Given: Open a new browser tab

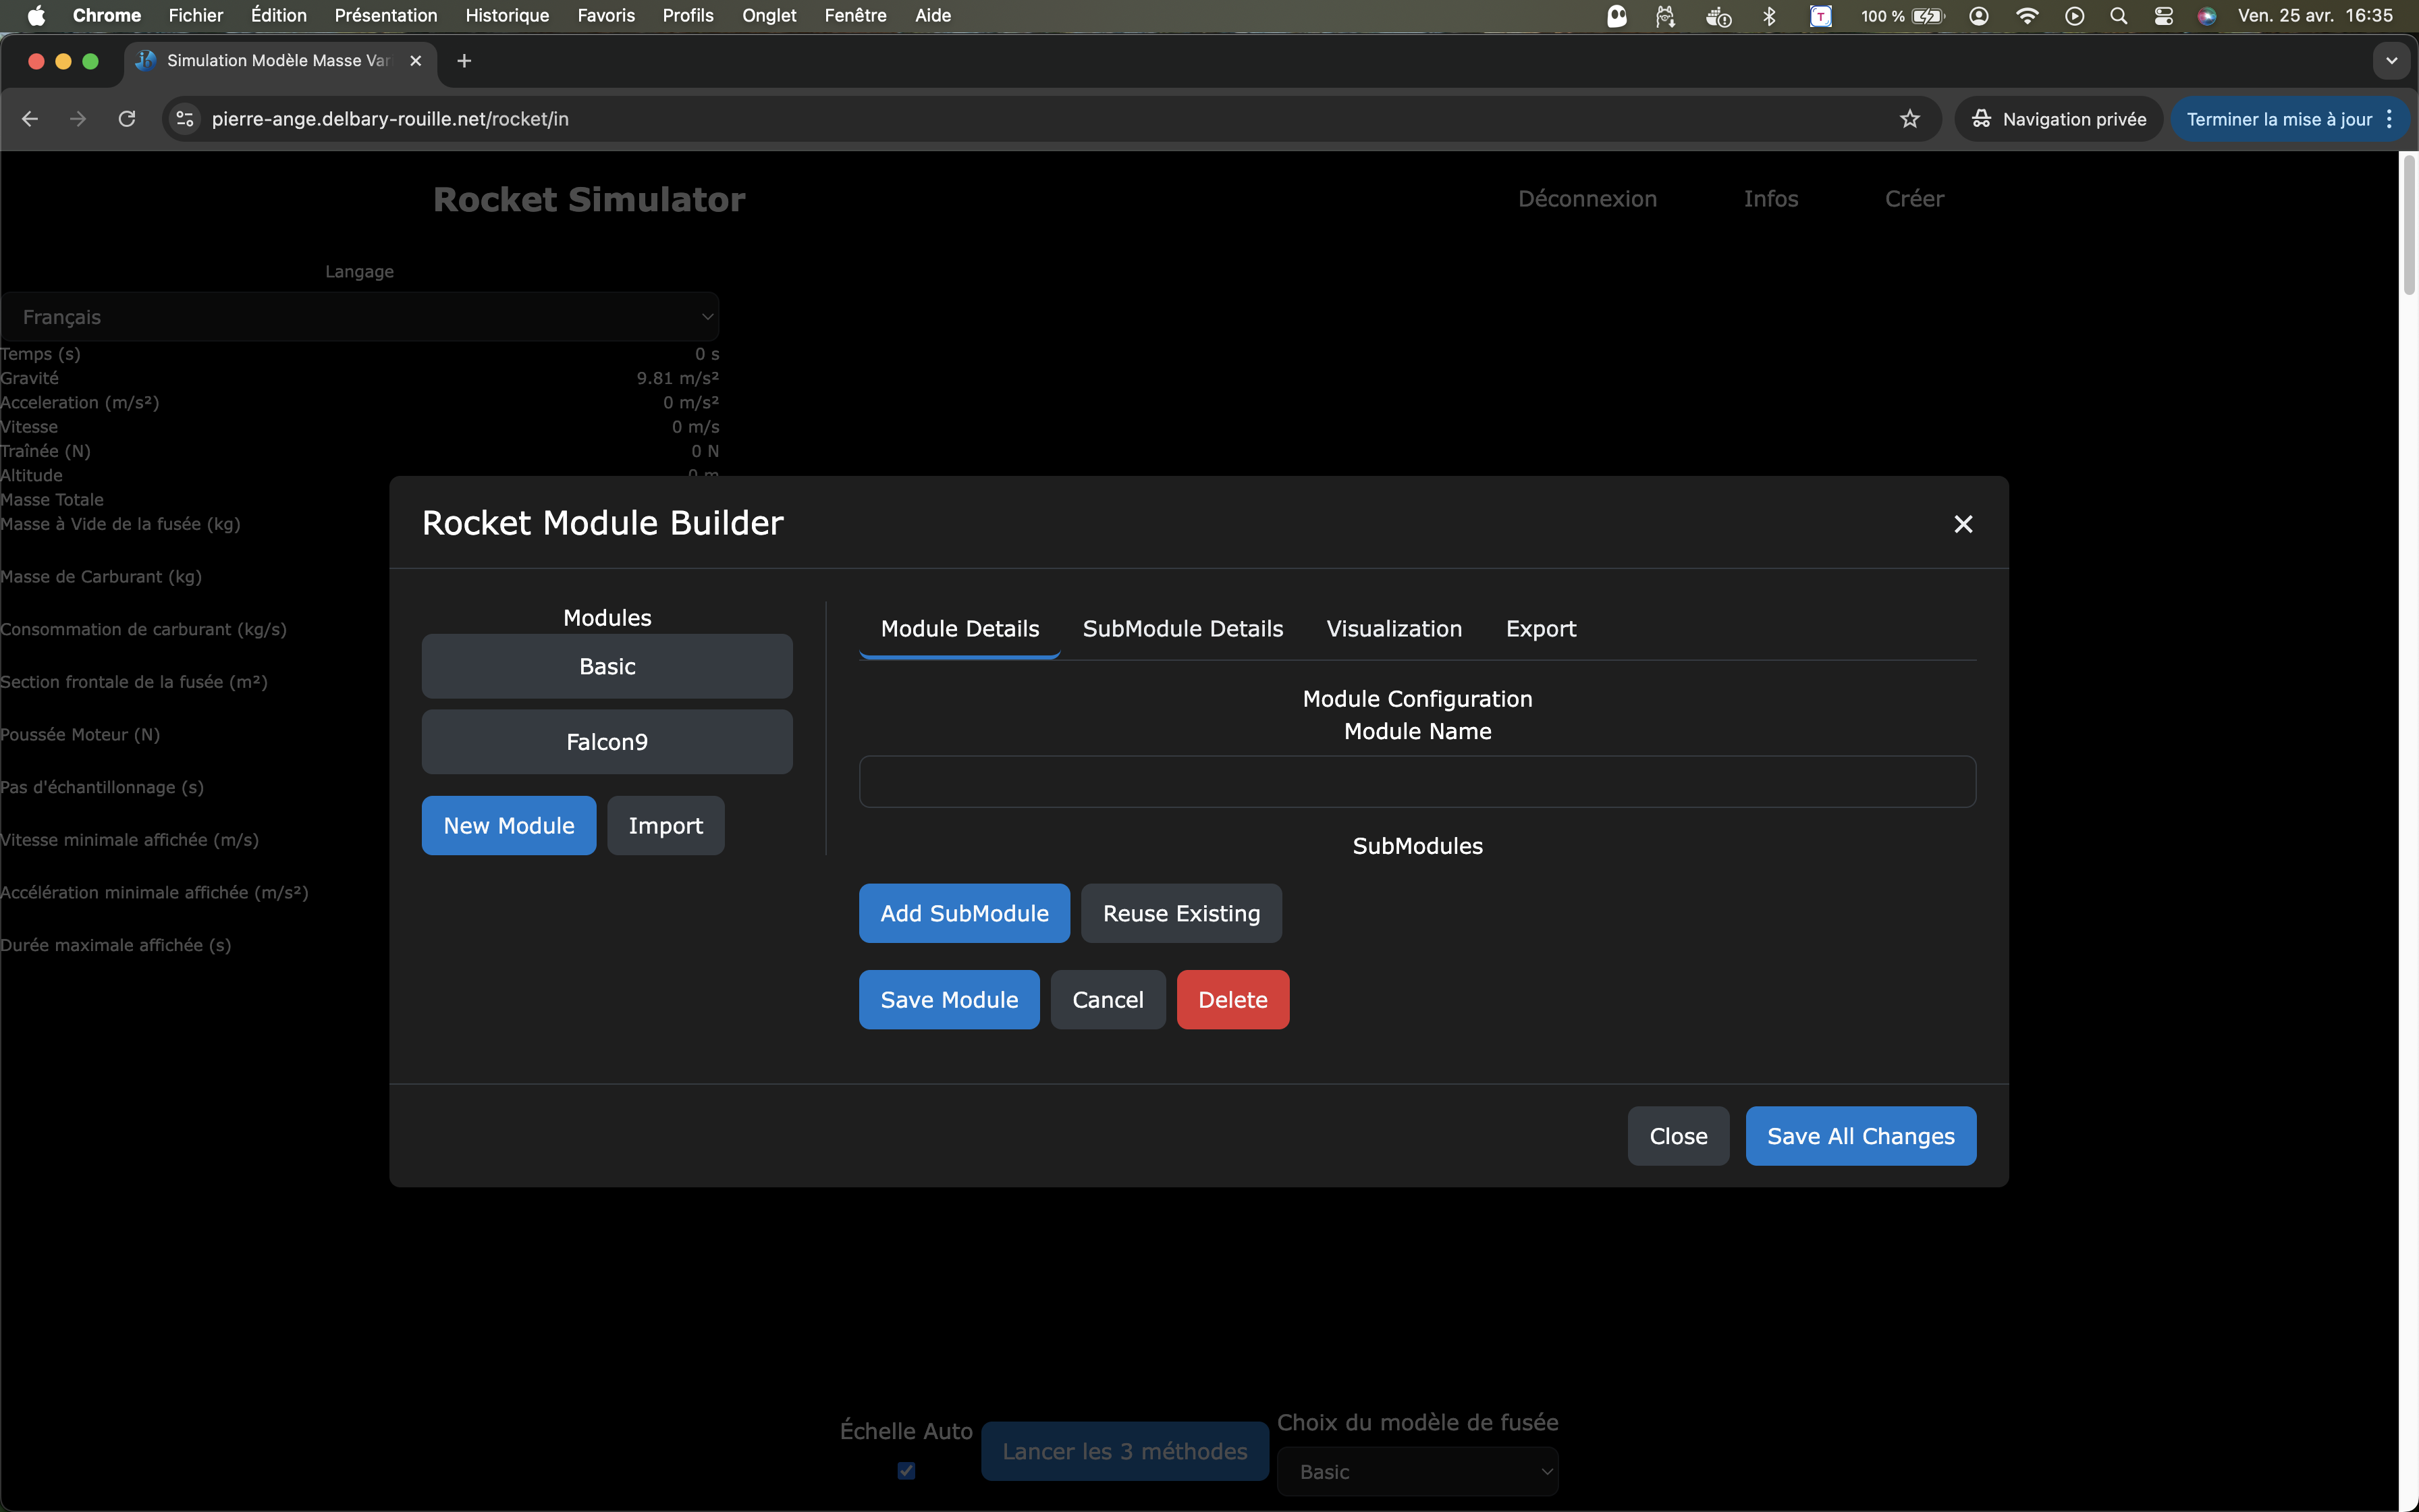Looking at the screenshot, I should pyautogui.click(x=464, y=61).
